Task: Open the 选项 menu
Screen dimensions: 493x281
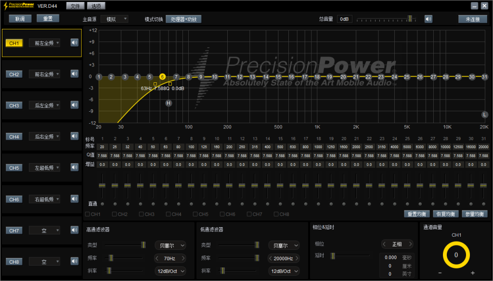Action: pyautogui.click(x=96, y=6)
